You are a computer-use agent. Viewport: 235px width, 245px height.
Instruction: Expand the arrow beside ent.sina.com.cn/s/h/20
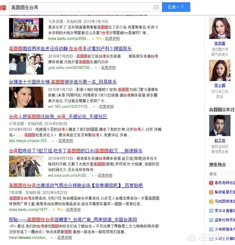93,176
